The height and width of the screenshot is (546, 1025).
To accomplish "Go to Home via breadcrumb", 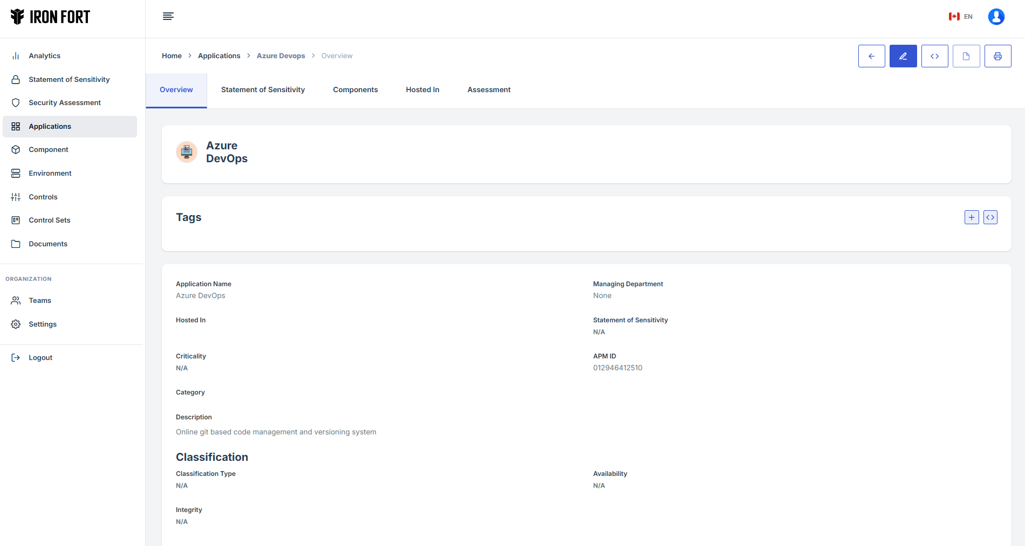I will pos(172,56).
